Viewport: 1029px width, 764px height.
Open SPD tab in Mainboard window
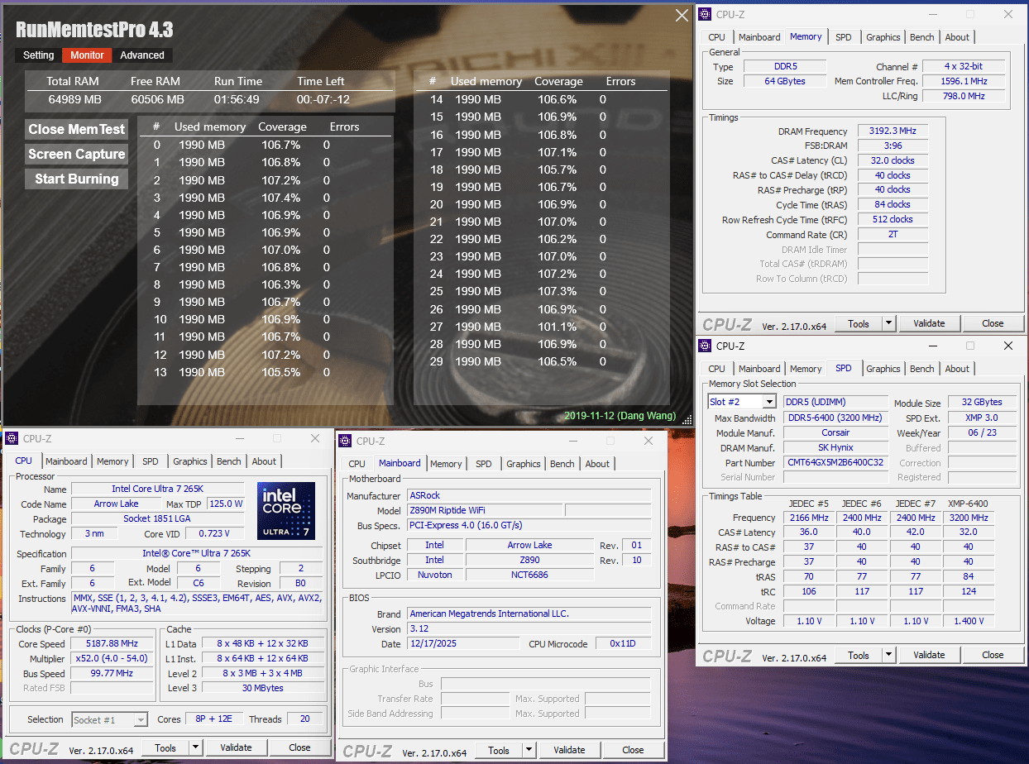coord(484,464)
